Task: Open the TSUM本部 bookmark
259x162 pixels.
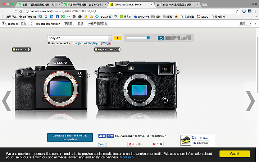Action: coord(104,17)
